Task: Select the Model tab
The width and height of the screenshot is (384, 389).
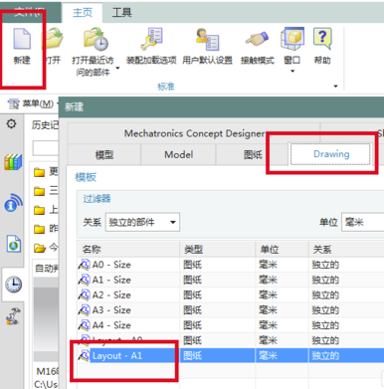Action: [178, 154]
